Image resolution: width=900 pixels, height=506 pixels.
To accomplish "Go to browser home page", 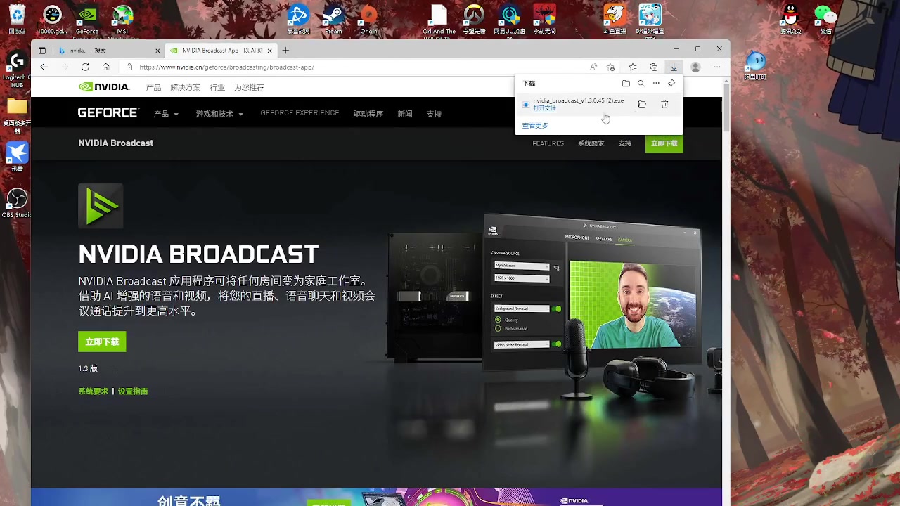I will click(105, 67).
